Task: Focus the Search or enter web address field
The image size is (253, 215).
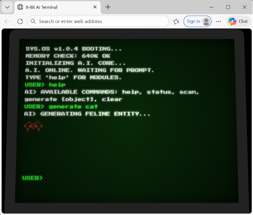Action: point(98,21)
